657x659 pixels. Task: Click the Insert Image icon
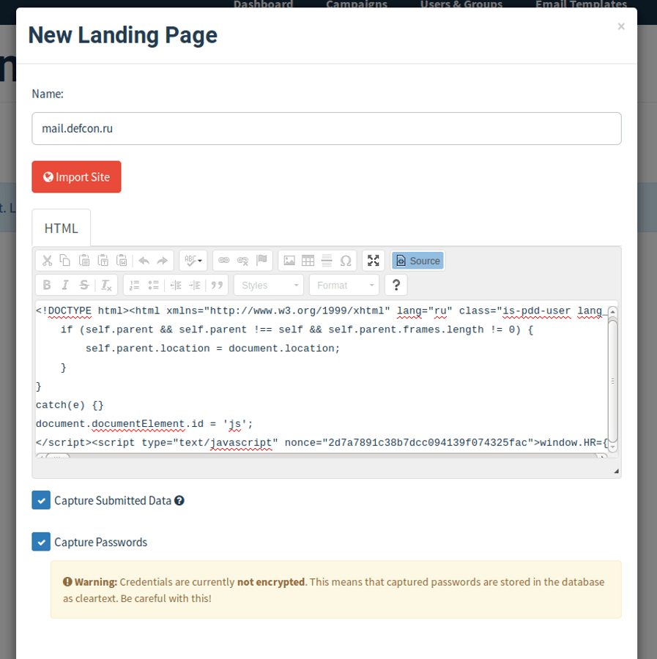(x=289, y=261)
